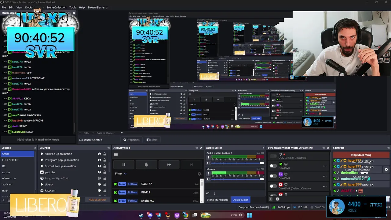Expand the Libero source group
The height and width of the screenshot is (220, 391).
pos(42,185)
